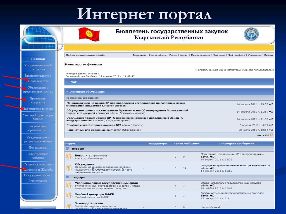Image resolution: width=286 pixels, height=214 pixels.
Task: Click folder icon beside Уполномоченный государственный орган
Action: click(x=69, y=185)
